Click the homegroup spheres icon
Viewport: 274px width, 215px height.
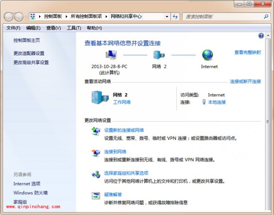point(96,174)
